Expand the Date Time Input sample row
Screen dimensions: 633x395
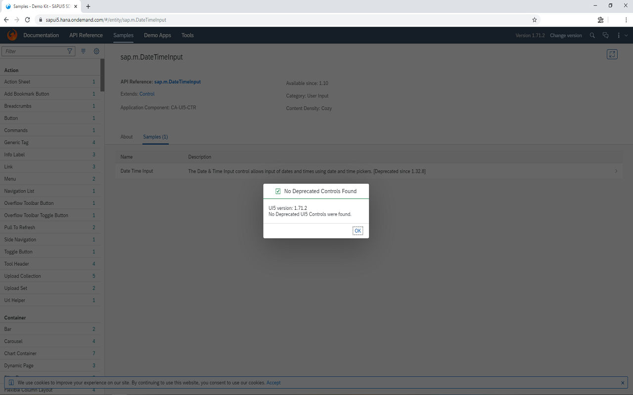616,171
